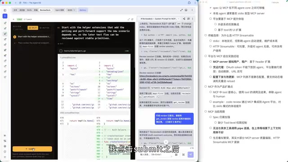Tick the tests/e2e/helpers.go file checkbox

61,51
